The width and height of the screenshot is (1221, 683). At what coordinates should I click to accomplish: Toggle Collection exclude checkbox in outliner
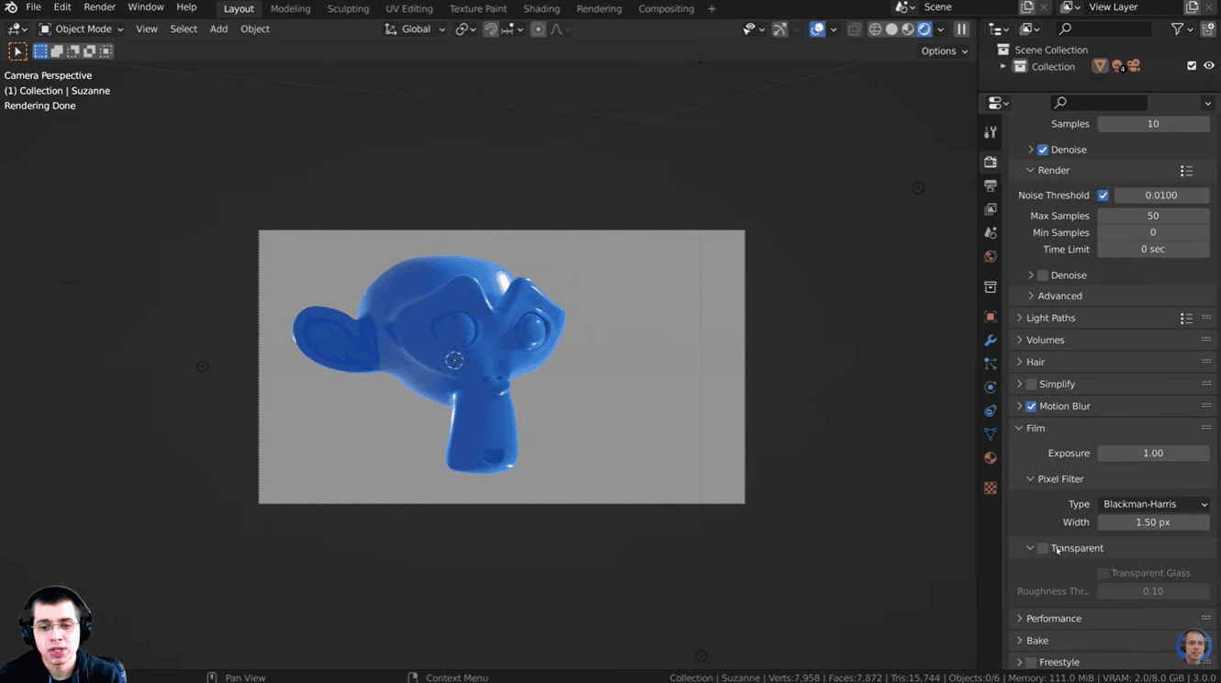(x=1192, y=66)
